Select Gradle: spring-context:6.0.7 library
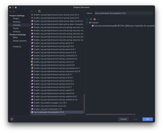Screen dimensions: 163x133 click(57, 56)
